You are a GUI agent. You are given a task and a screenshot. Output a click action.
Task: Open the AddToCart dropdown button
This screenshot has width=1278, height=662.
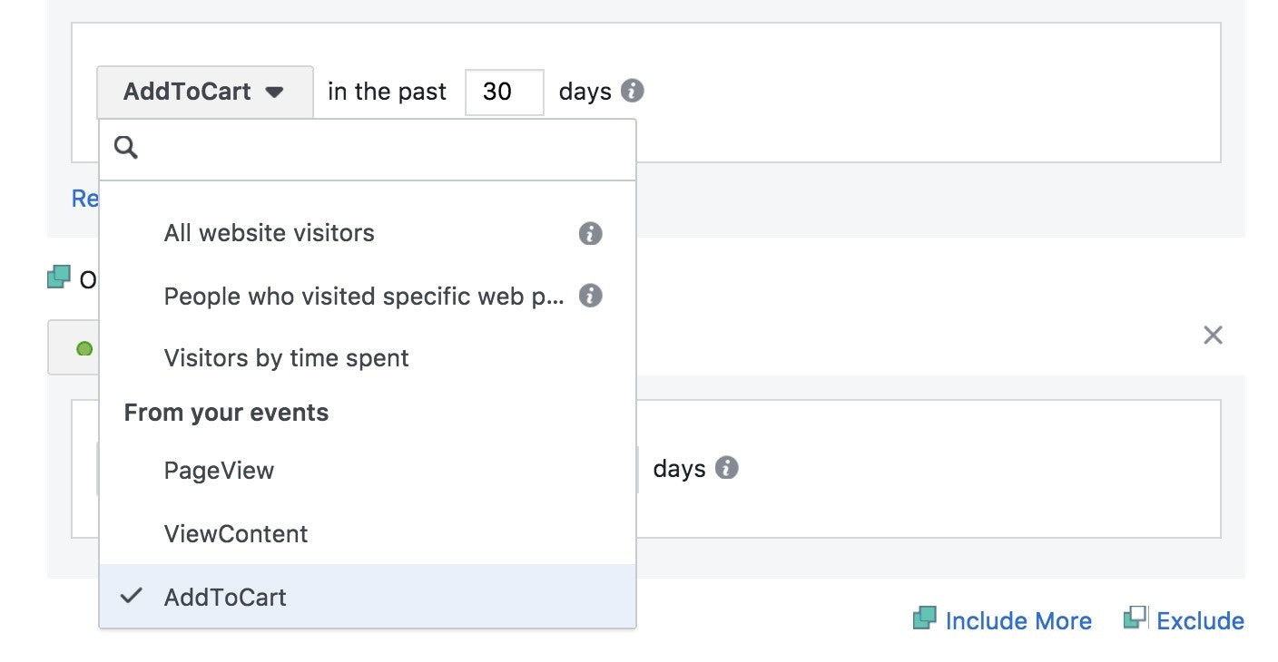click(x=204, y=92)
